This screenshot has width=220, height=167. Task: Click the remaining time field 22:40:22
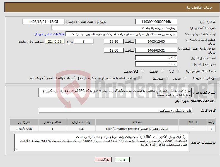click(55, 41)
